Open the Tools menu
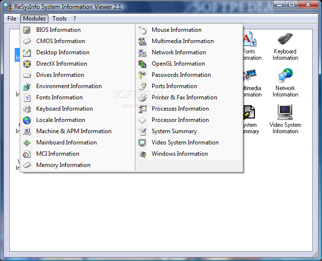 [x=59, y=19]
